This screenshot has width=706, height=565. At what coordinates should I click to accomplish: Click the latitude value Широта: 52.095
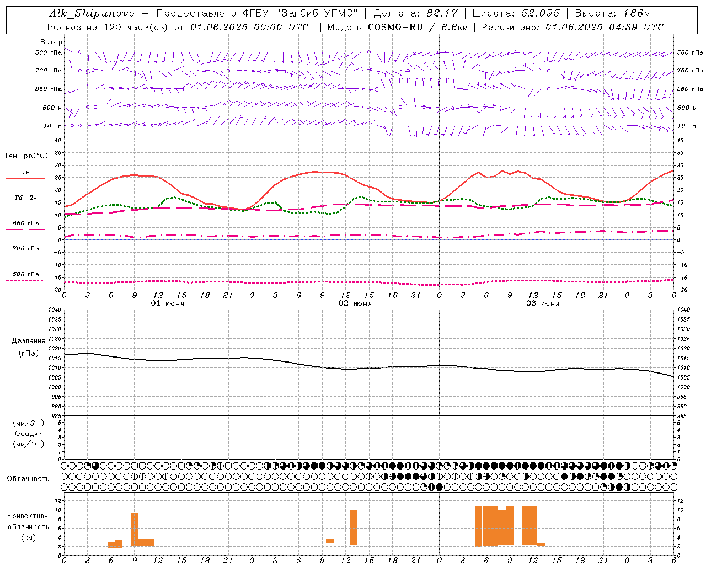pyautogui.click(x=516, y=13)
